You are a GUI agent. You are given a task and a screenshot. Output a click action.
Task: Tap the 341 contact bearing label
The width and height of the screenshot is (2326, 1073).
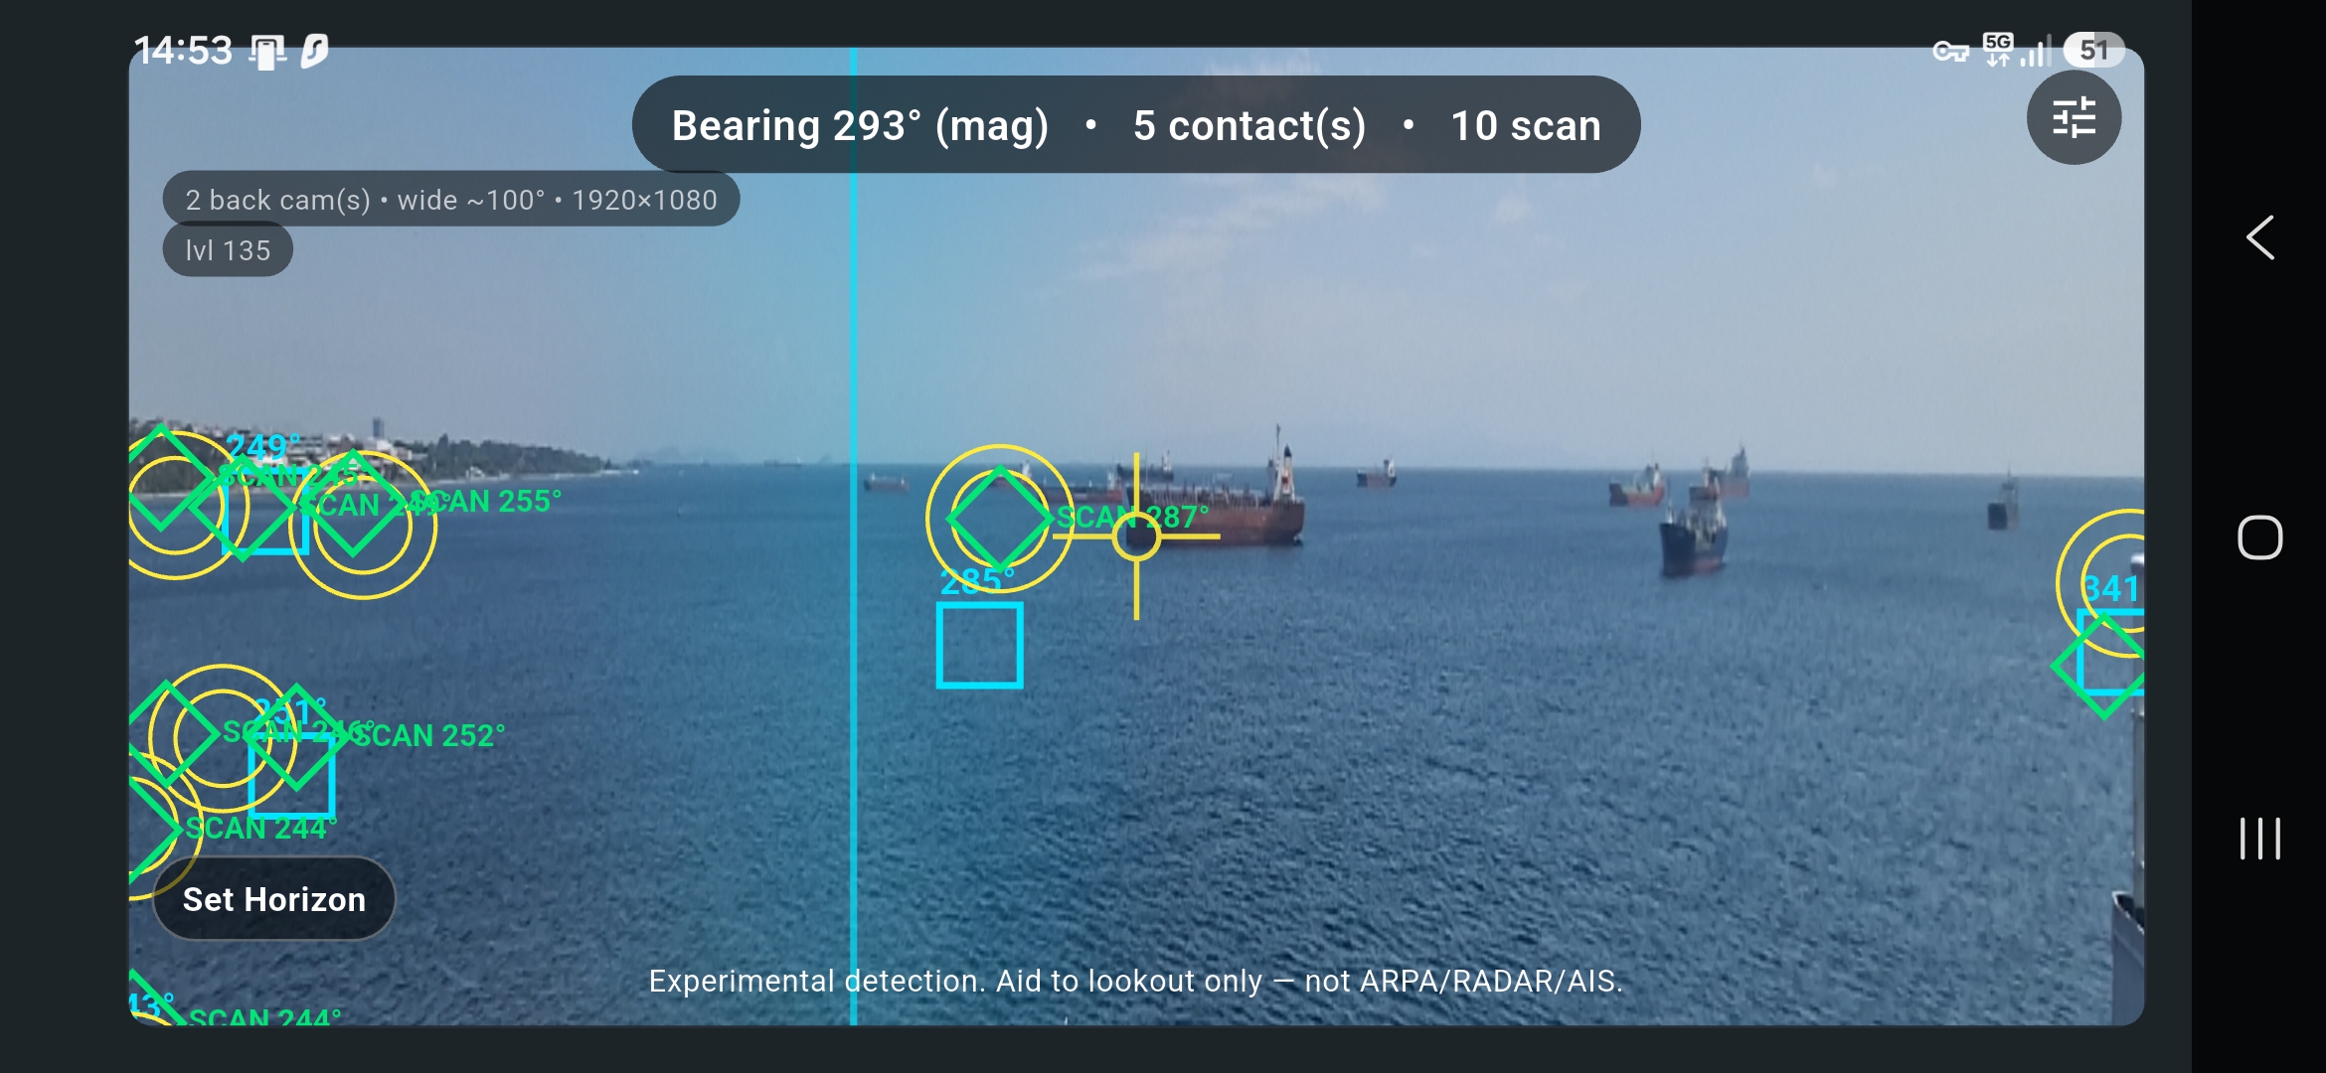(2110, 588)
